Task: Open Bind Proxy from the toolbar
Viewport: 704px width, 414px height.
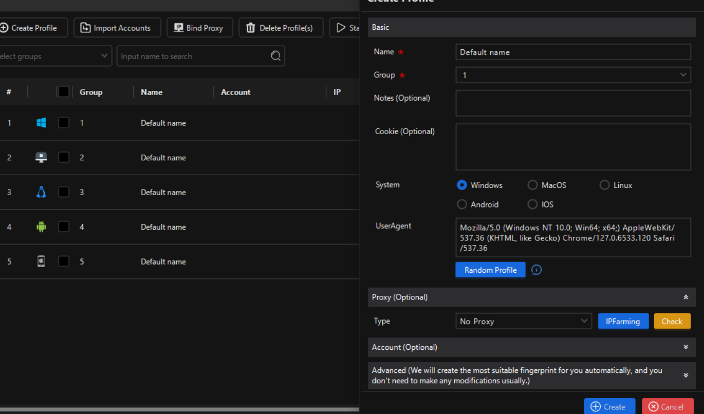Action: [x=199, y=28]
